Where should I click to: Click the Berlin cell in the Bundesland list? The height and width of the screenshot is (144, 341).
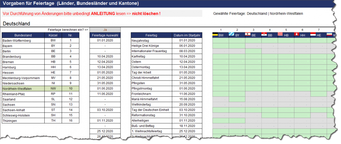(x=23, y=51)
